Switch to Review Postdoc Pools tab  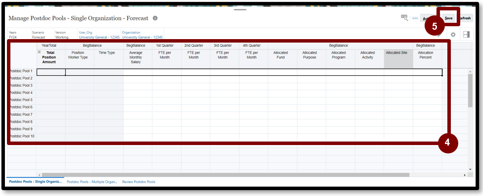coord(139,182)
